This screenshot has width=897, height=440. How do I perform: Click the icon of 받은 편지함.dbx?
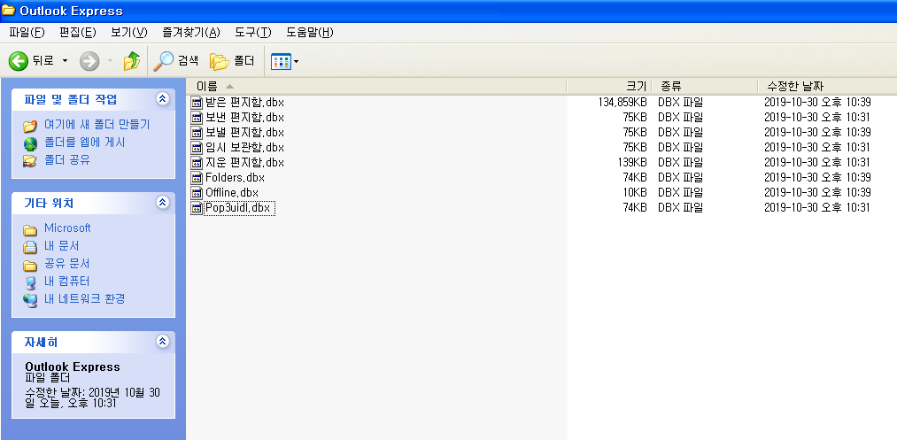197,103
